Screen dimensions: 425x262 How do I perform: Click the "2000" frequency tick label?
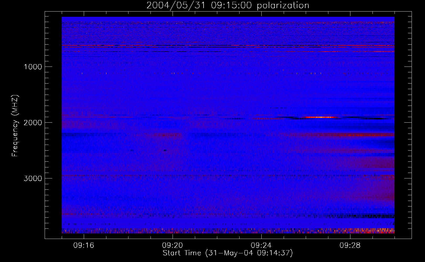33,123
